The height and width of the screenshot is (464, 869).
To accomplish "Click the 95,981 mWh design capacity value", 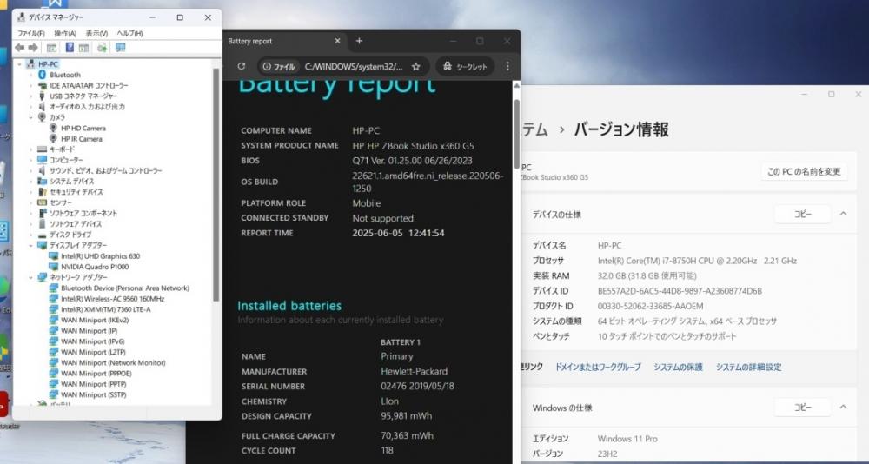I will pyautogui.click(x=406, y=415).
